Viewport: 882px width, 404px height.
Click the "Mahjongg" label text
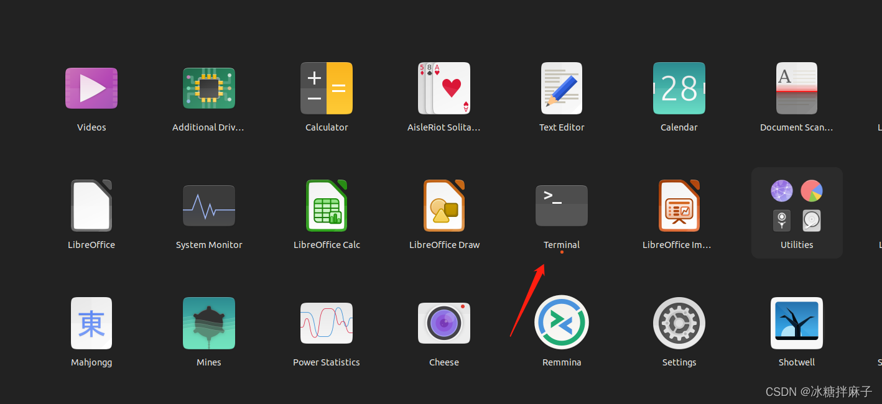coord(91,362)
